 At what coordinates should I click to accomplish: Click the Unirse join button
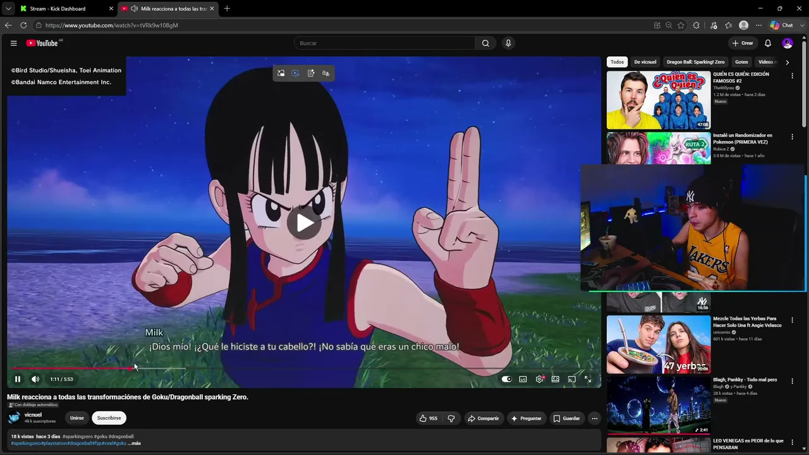(76, 418)
